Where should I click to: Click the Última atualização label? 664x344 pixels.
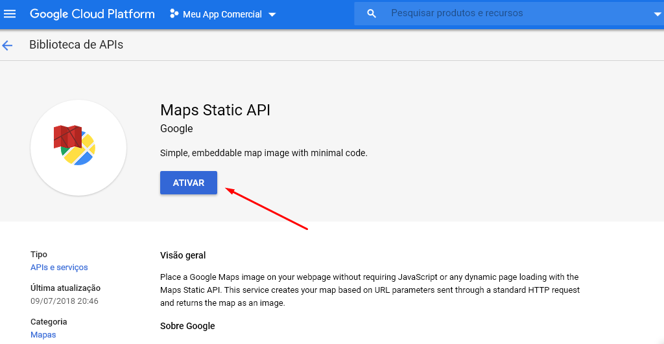[65, 288]
